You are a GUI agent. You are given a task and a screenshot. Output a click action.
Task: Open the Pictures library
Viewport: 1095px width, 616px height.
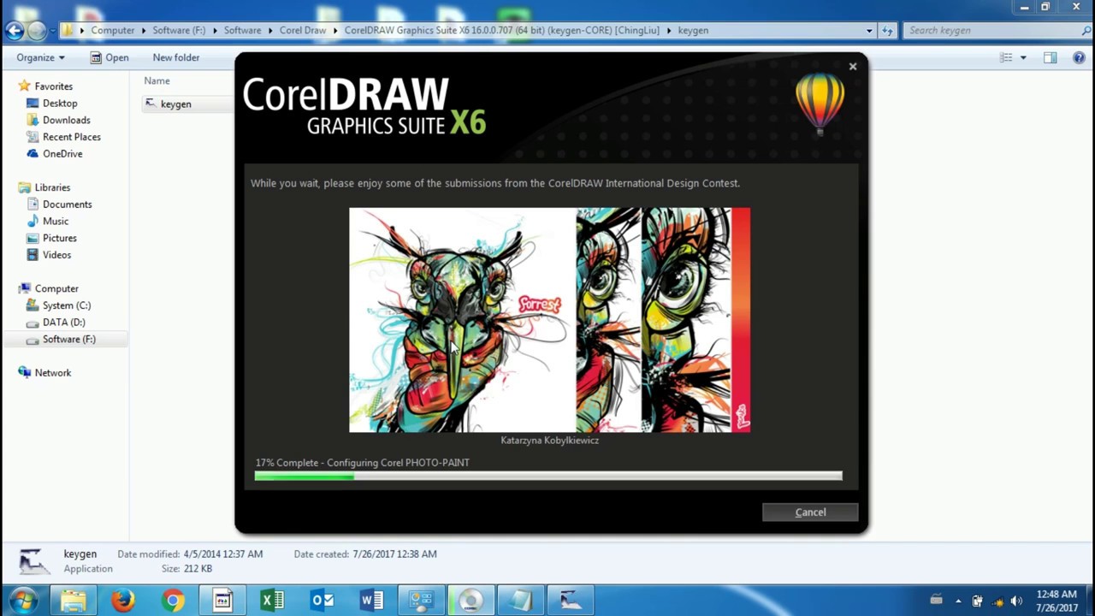click(59, 238)
